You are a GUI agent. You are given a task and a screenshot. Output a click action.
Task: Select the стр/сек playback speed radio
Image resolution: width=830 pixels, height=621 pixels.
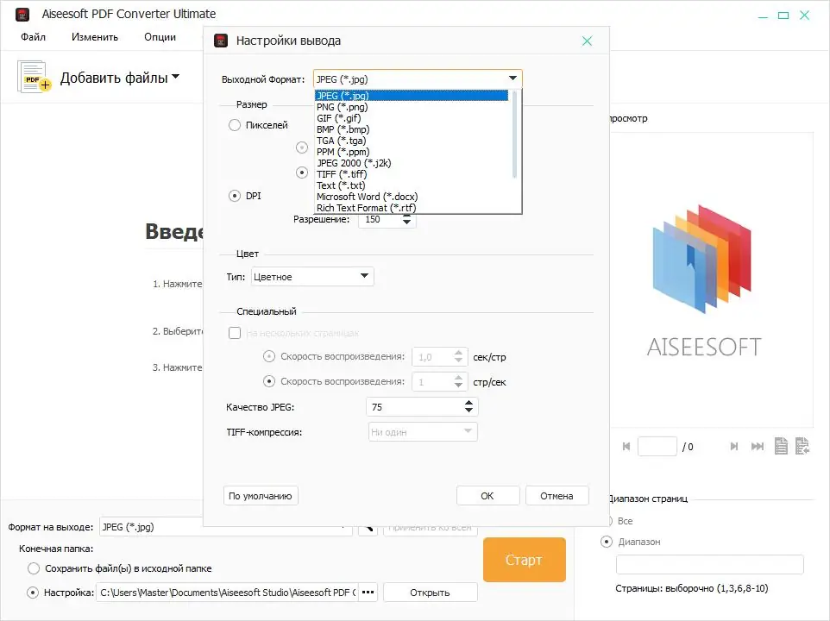[269, 381]
